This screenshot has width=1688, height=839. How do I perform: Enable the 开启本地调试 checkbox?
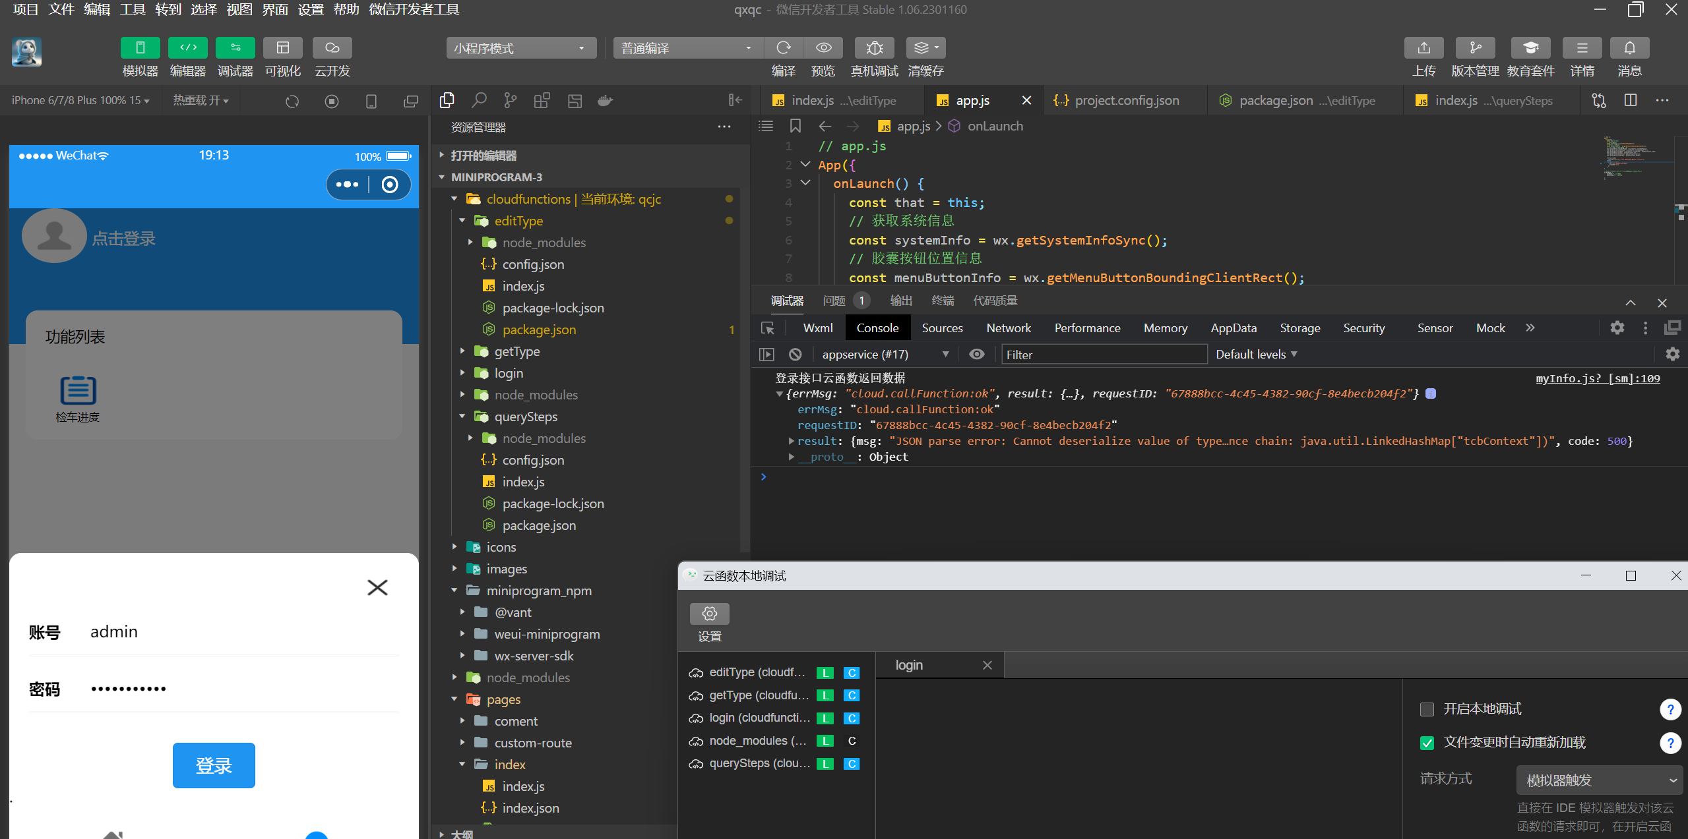[1427, 709]
